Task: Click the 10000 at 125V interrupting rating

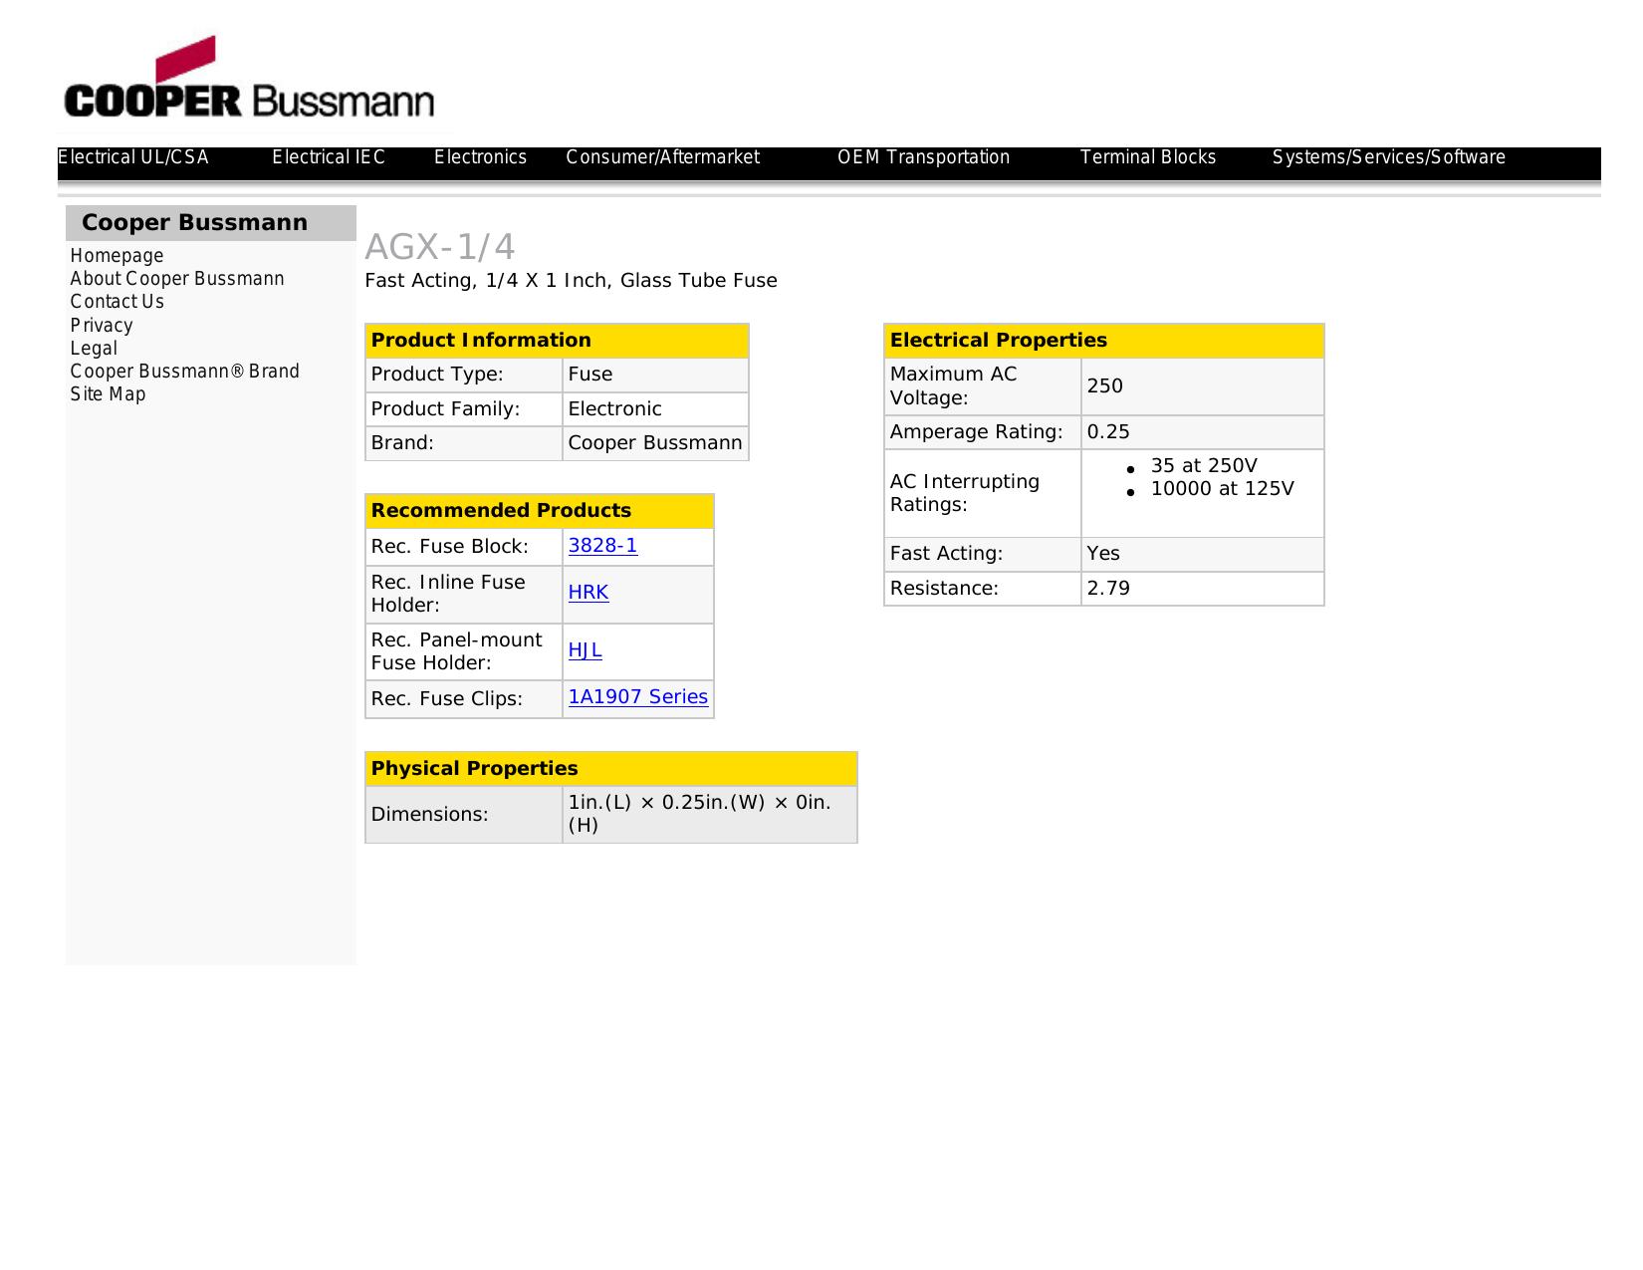Action: (x=1222, y=489)
